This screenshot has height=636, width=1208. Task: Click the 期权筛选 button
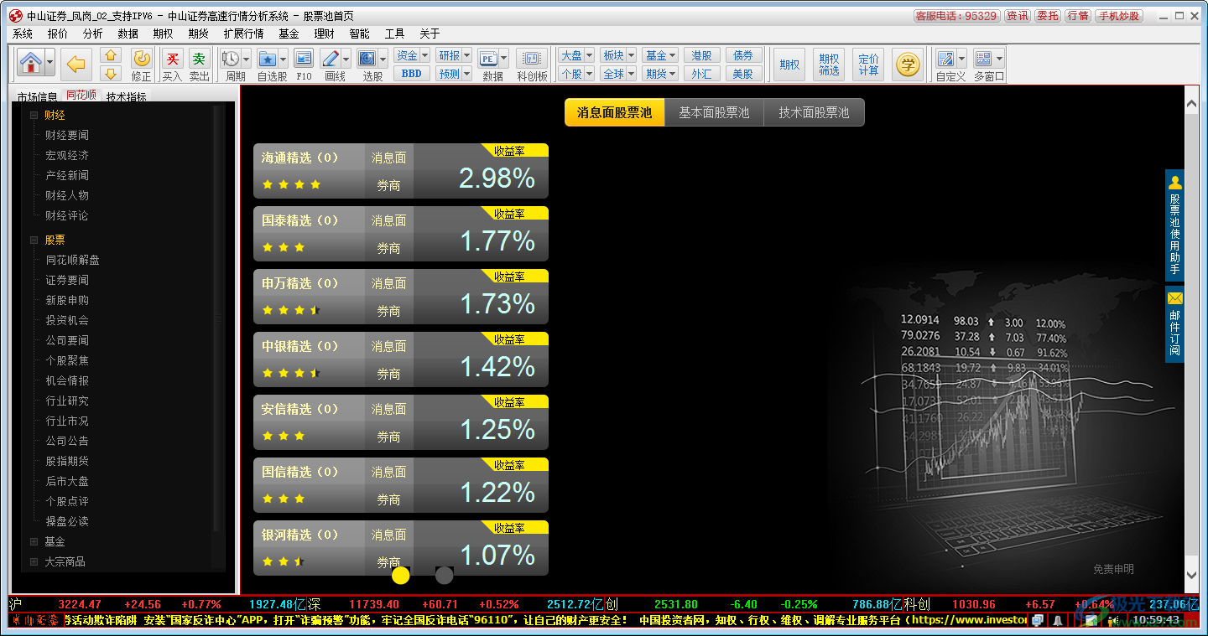click(x=829, y=65)
